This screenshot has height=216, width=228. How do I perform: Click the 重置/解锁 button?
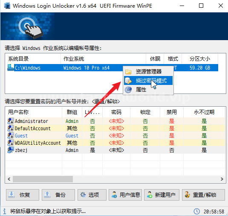[203, 195]
